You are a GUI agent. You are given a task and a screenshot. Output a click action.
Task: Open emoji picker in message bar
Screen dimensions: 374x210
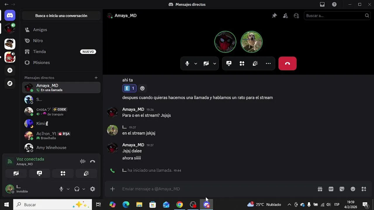coord(353,189)
